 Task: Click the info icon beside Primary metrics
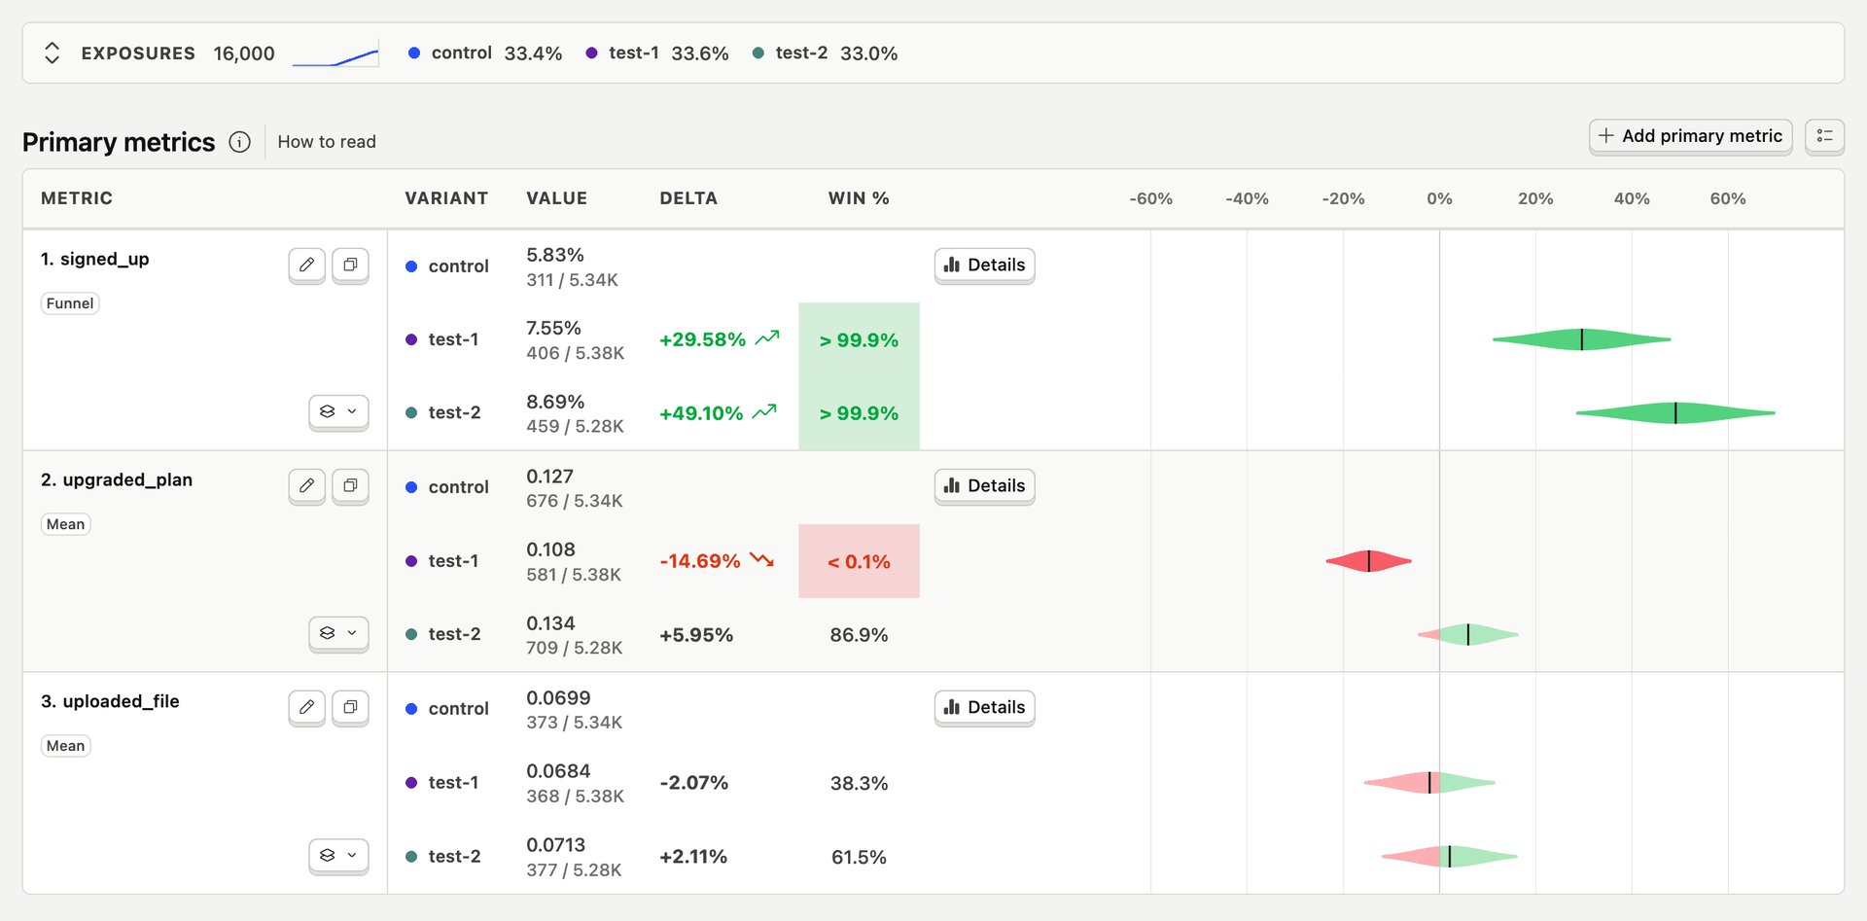click(239, 142)
